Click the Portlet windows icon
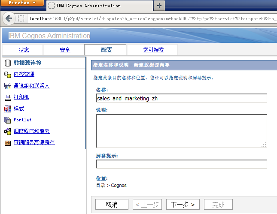The image size is (277, 214). click(8, 120)
